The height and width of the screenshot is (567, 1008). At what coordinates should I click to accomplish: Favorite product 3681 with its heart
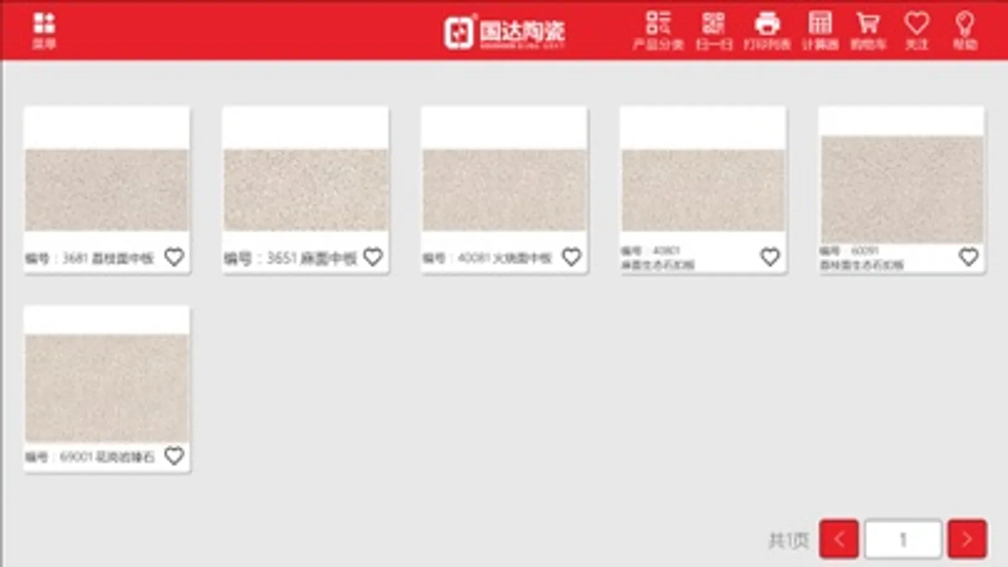pos(174,257)
